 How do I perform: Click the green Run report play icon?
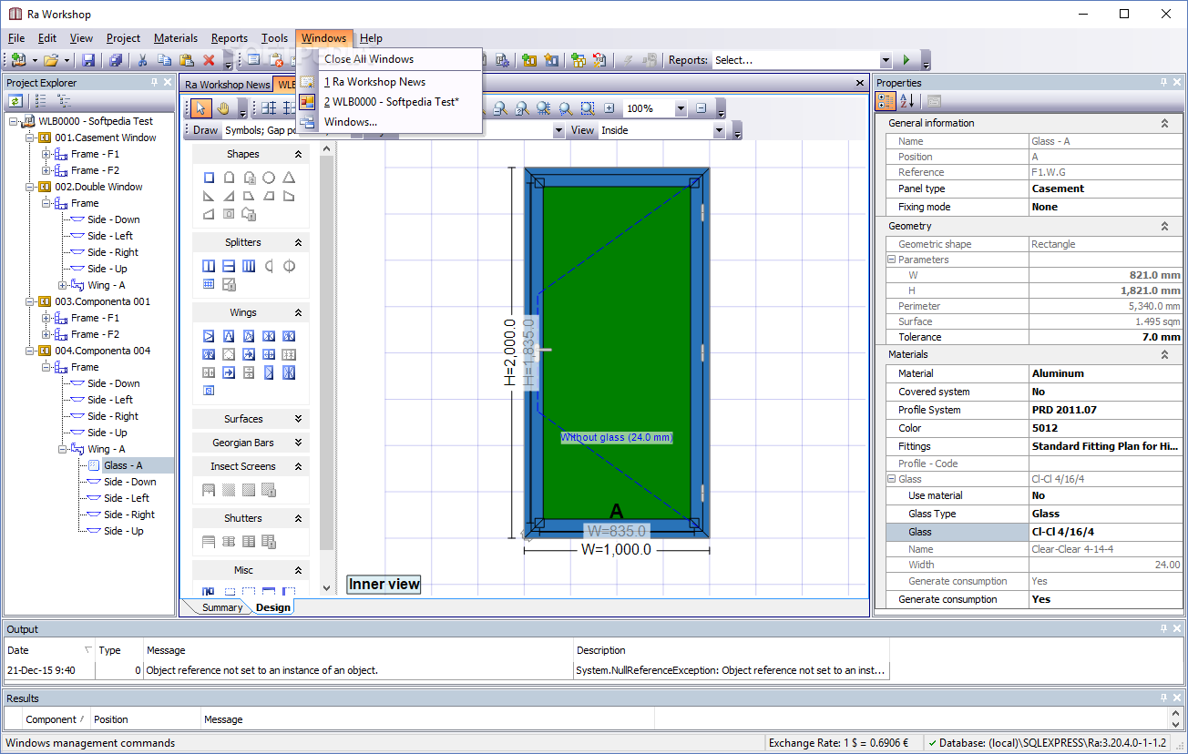pos(906,60)
